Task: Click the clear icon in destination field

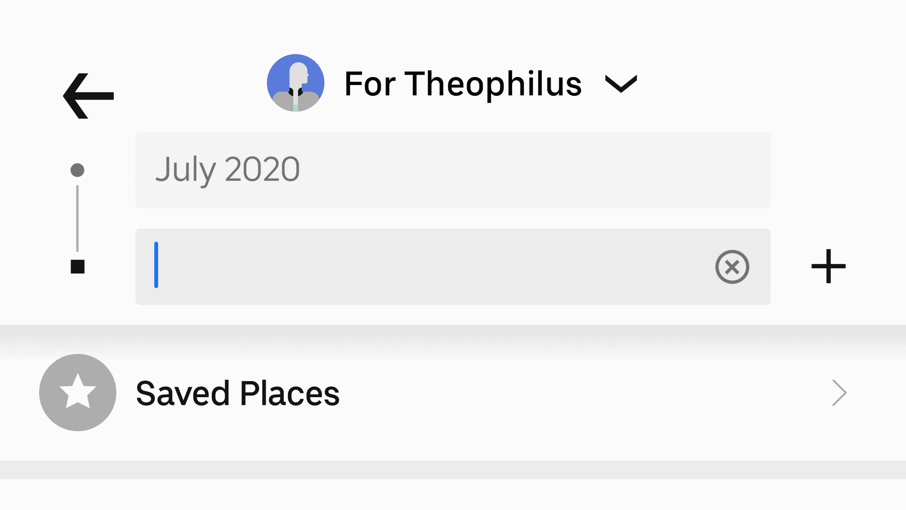Action: pyautogui.click(x=732, y=266)
